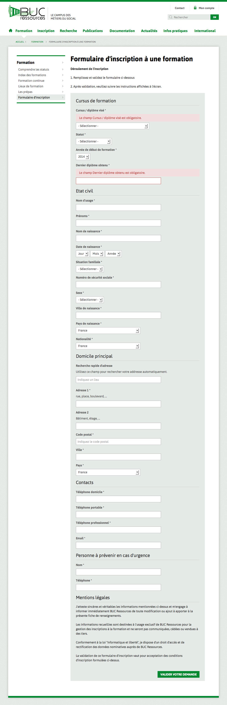Click the Dernier diplôme obtenu text field
Viewport: 227px width, 705px height.
[x=118, y=181]
